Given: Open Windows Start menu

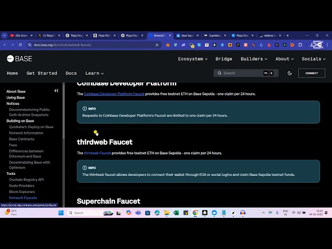Looking at the screenshot, I should coord(61,213).
